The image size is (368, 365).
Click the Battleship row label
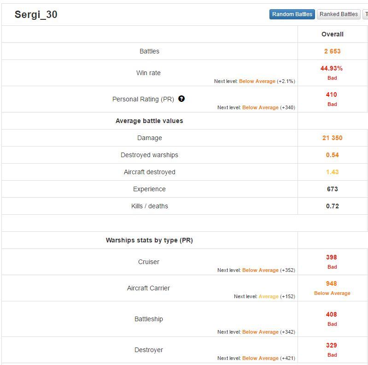[149, 319]
